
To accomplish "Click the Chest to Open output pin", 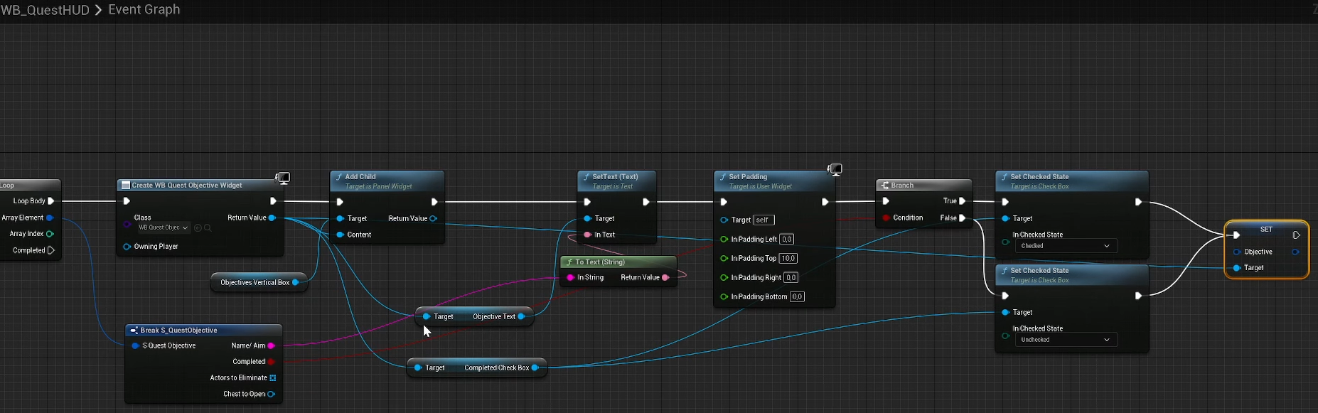I will coord(271,394).
